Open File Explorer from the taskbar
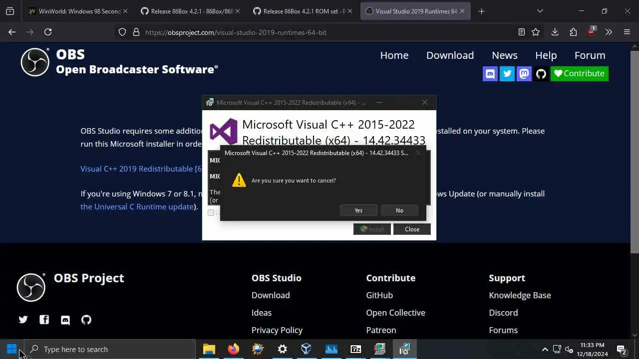639x359 pixels. click(x=209, y=349)
